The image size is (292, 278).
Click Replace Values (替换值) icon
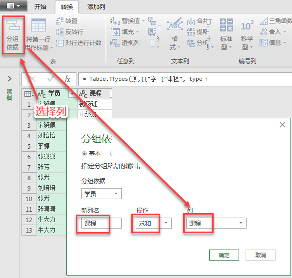(x=115, y=21)
